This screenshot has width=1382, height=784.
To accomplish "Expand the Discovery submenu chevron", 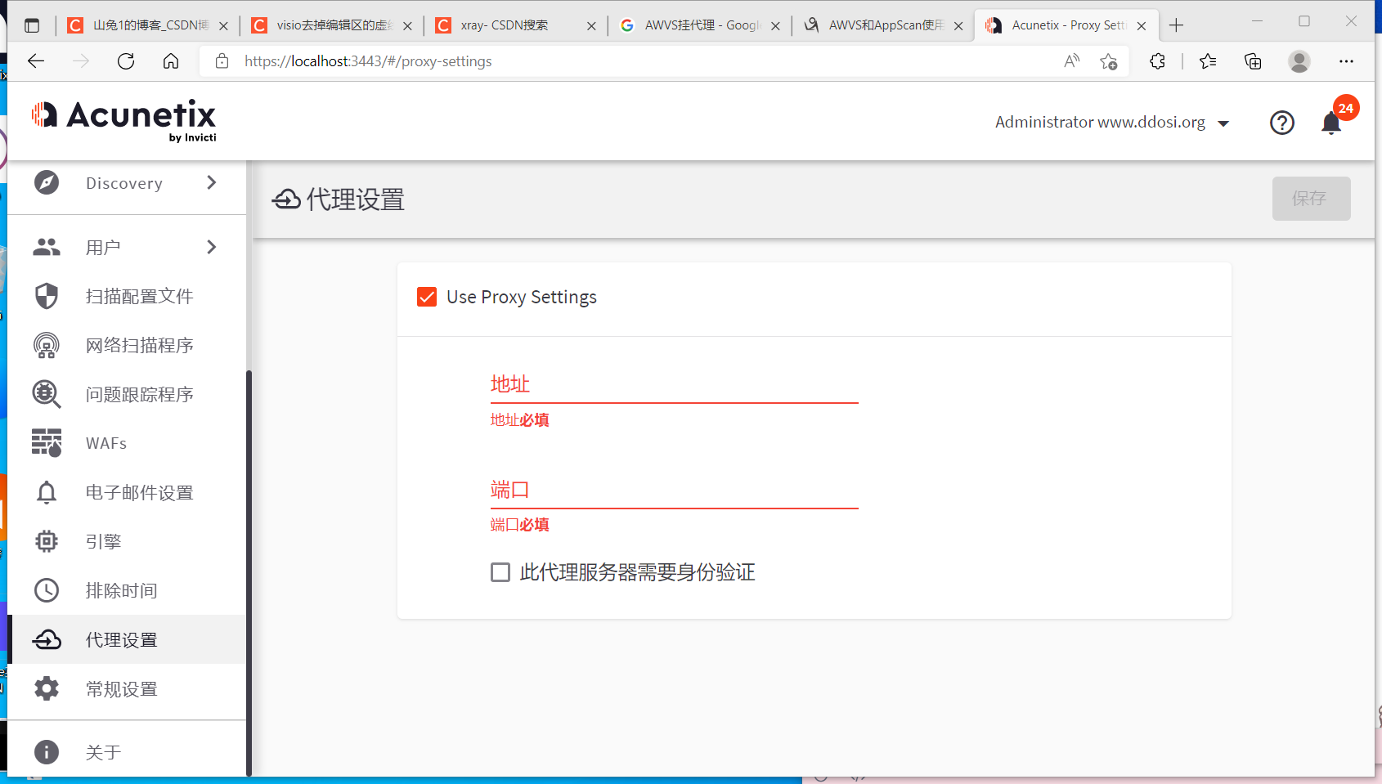I will pos(212,182).
